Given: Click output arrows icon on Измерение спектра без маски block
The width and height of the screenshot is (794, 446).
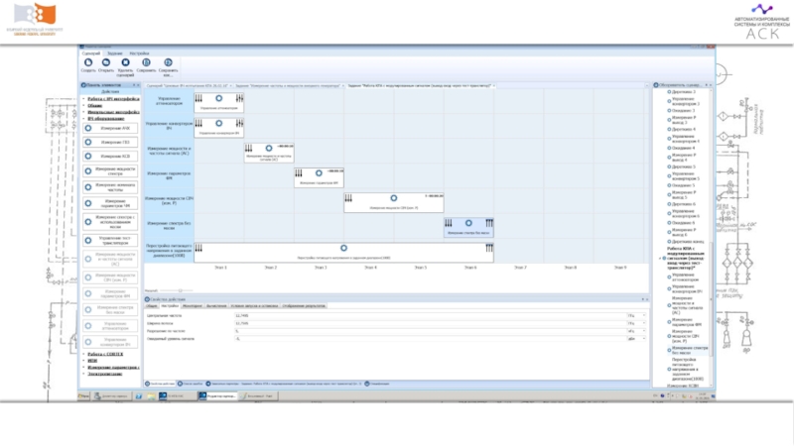Looking at the screenshot, I should pyautogui.click(x=489, y=223).
